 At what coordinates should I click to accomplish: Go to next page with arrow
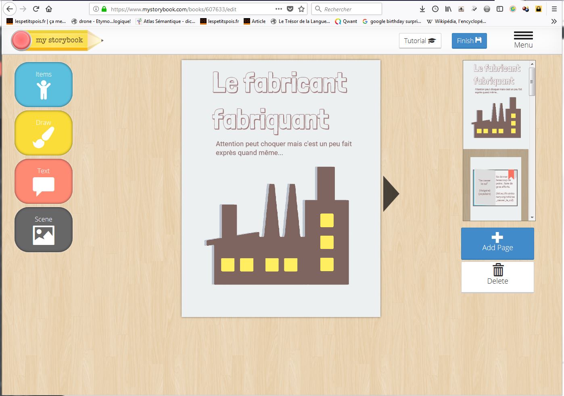pos(391,194)
